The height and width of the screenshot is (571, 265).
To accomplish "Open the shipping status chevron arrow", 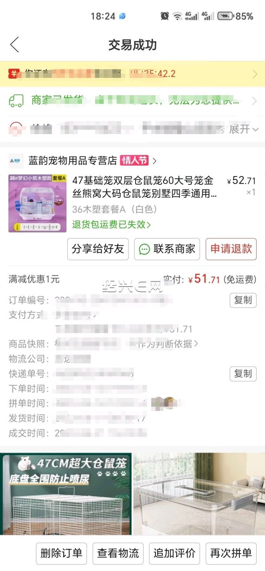I will pyautogui.click(x=254, y=101).
